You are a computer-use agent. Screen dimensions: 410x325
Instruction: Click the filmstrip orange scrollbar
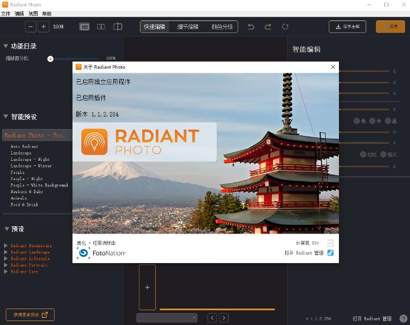point(217,309)
